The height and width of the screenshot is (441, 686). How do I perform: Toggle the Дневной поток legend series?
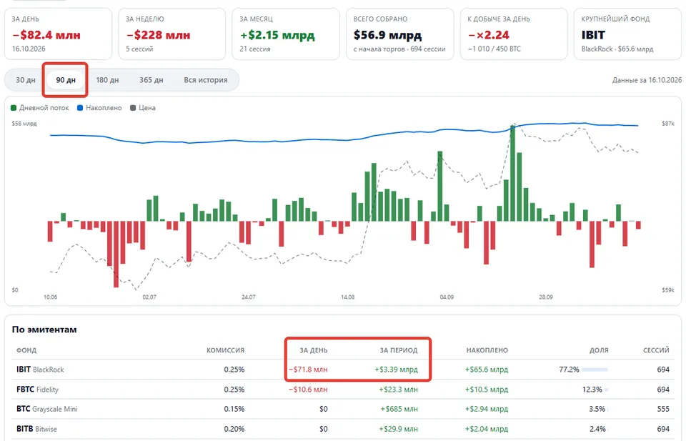[40, 108]
